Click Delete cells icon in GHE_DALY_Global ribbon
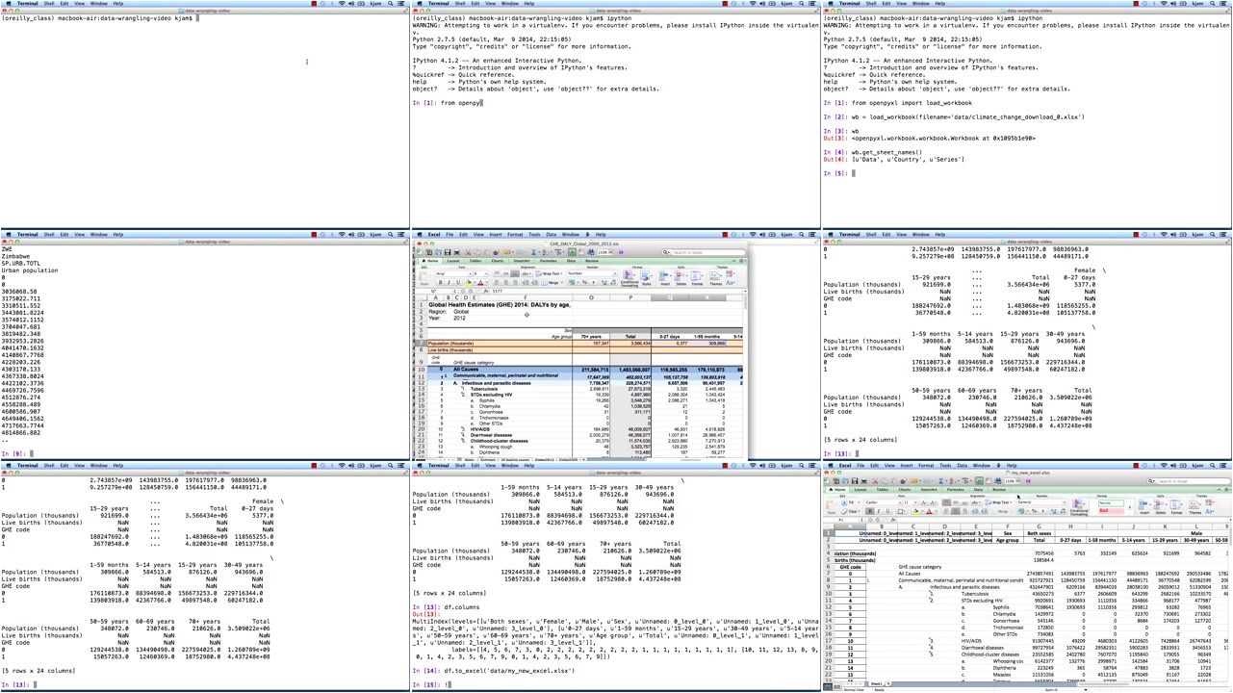 pyautogui.click(x=680, y=278)
